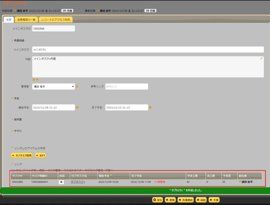
Task: Click the 39 分前 badge beside 作成日時
Action: [x=67, y=11]
